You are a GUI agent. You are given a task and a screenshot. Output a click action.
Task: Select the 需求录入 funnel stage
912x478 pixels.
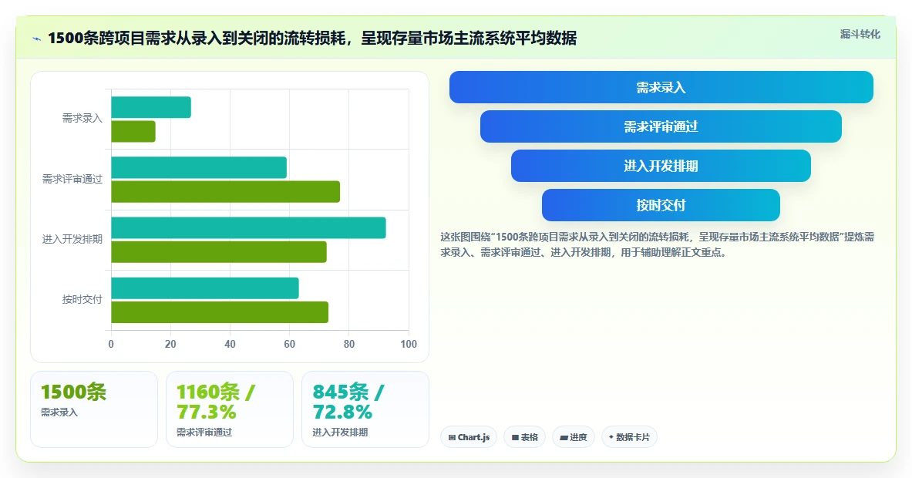click(661, 87)
